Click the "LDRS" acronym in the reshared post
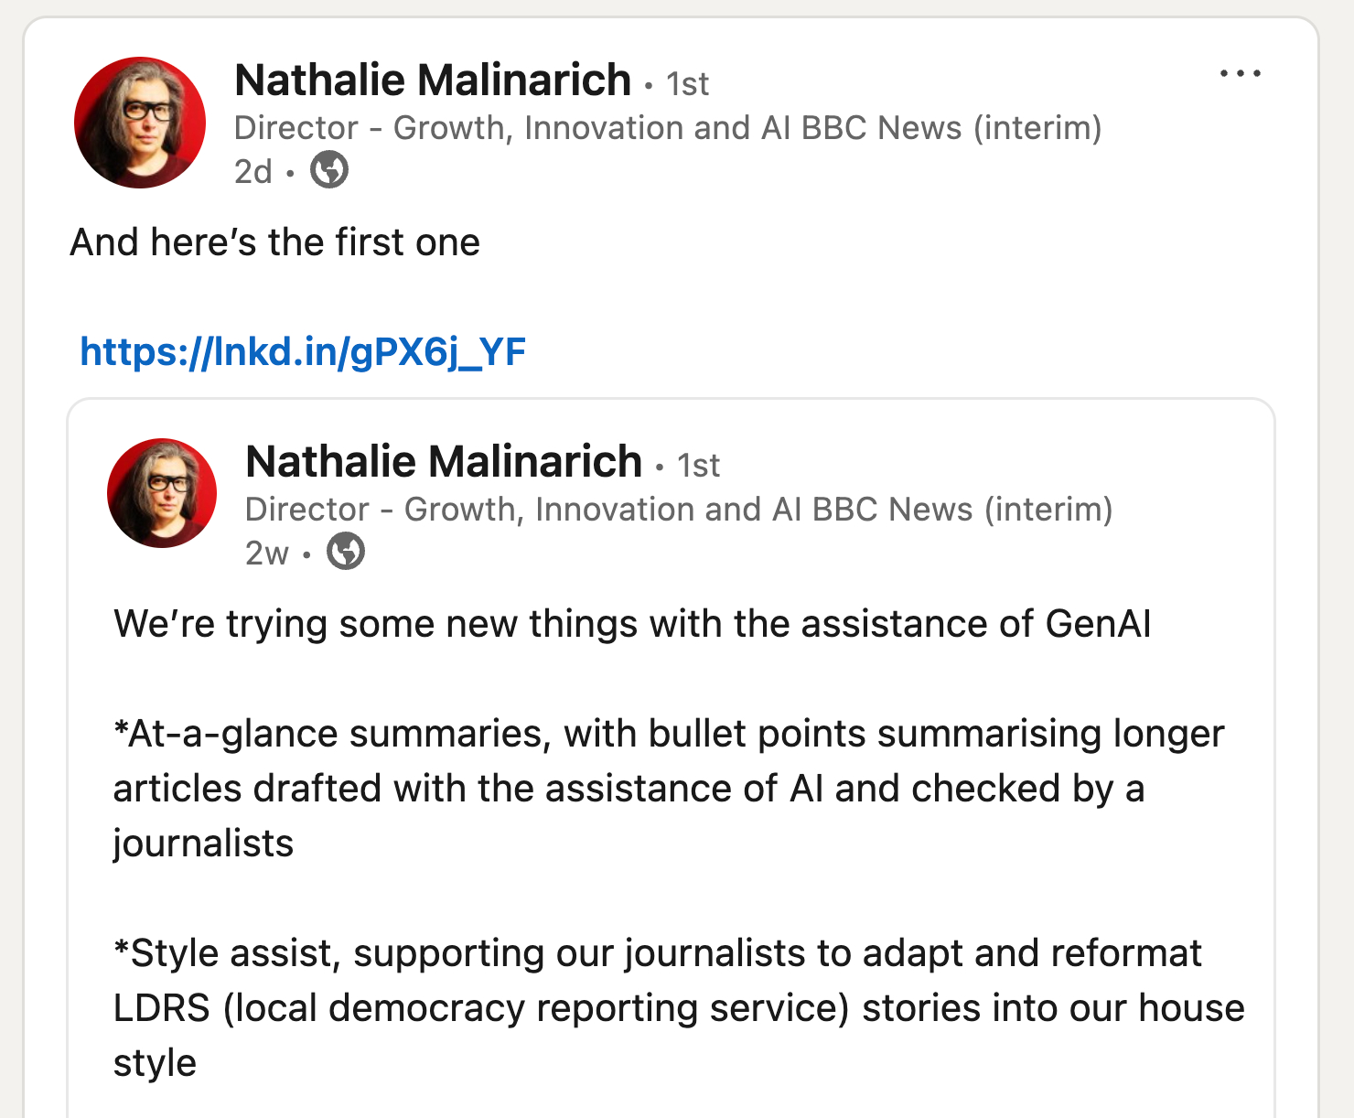 coord(161,1009)
